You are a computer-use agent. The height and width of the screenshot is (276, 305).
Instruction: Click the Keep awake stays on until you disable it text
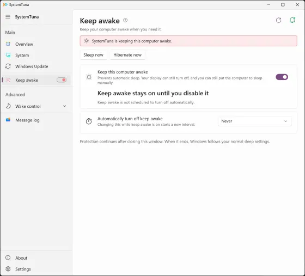click(153, 93)
